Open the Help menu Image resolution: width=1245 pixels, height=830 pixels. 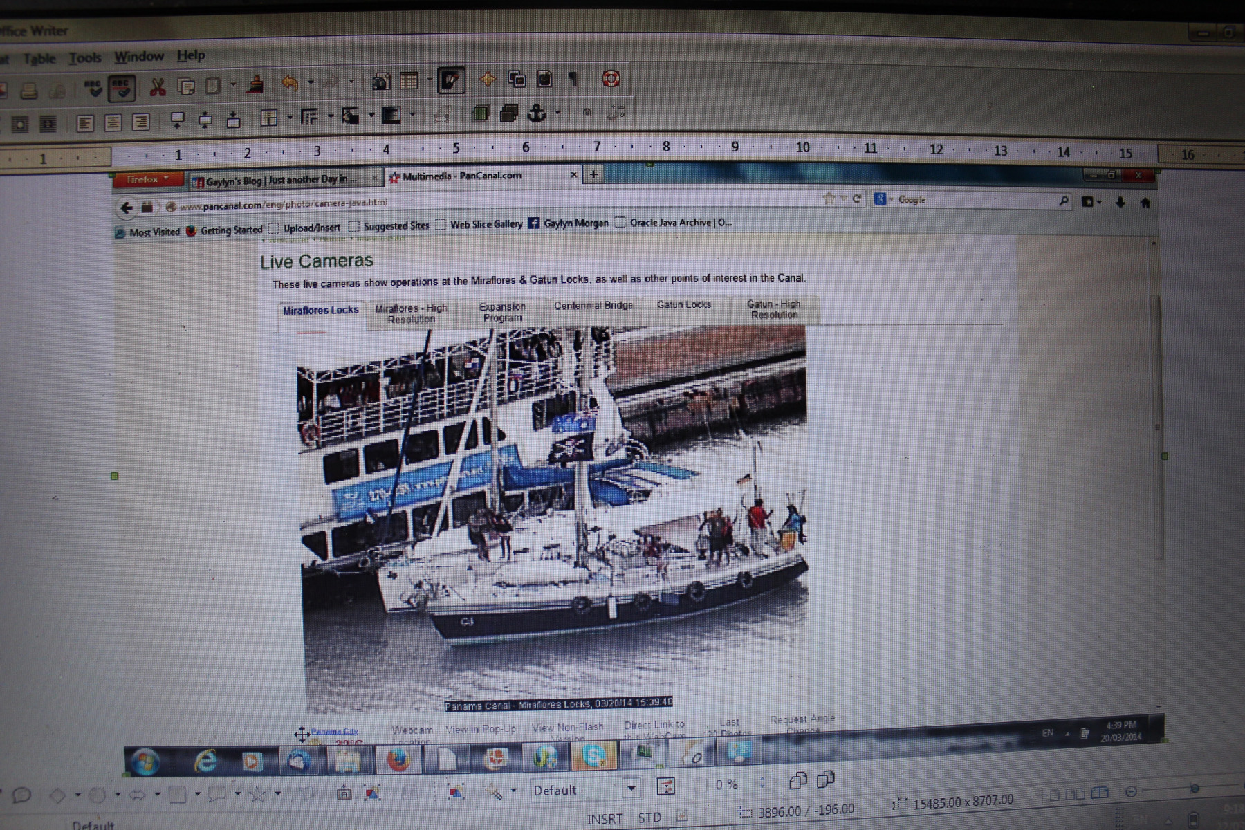191,55
